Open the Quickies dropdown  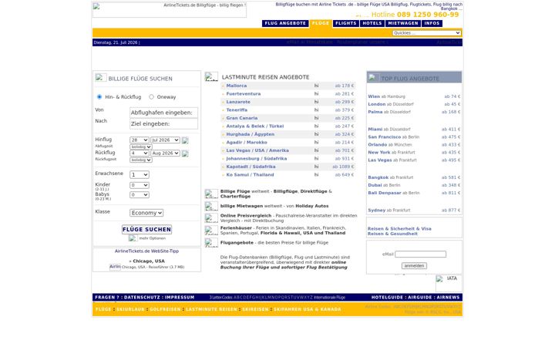[x=426, y=33]
